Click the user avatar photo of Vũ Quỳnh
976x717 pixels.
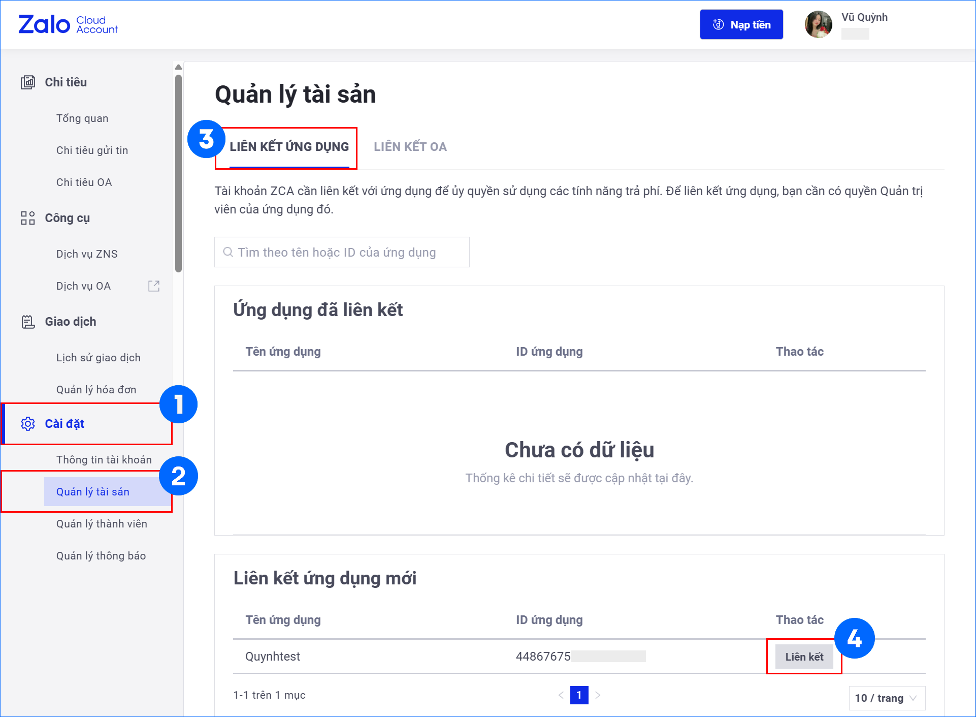[x=818, y=24]
